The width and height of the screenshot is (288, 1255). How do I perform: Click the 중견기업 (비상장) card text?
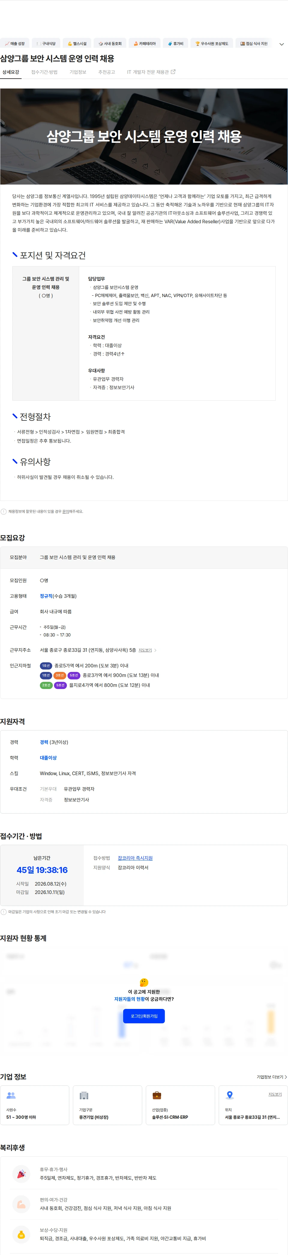[94, 1117]
